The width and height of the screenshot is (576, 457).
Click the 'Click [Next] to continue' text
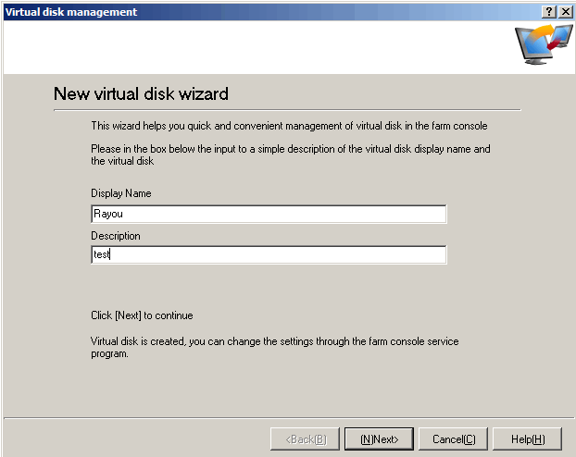pyautogui.click(x=142, y=315)
